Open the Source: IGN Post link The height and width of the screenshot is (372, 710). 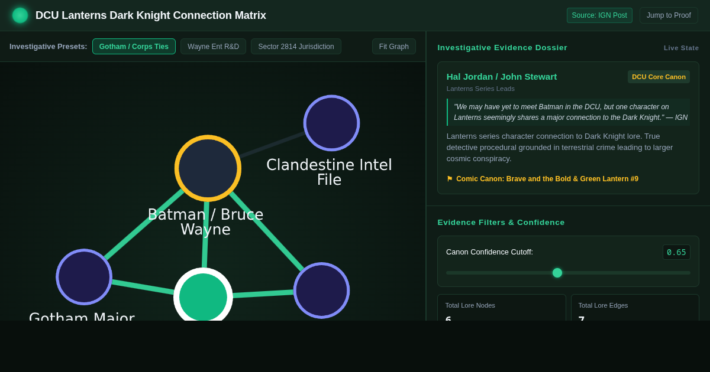pyautogui.click(x=599, y=15)
